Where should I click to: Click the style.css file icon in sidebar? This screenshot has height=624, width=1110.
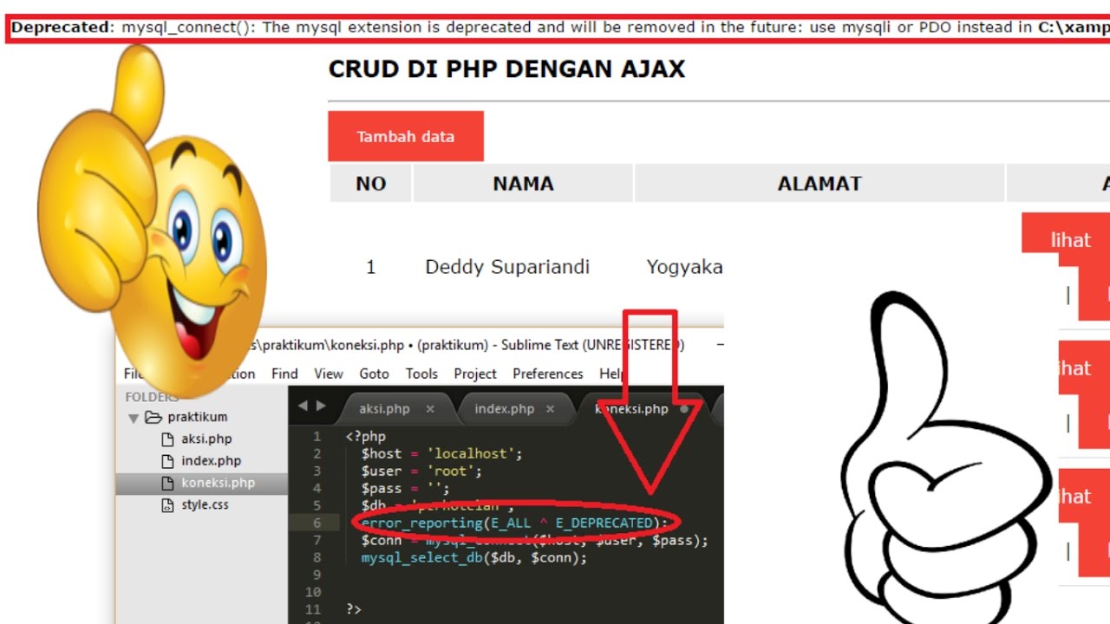168,505
